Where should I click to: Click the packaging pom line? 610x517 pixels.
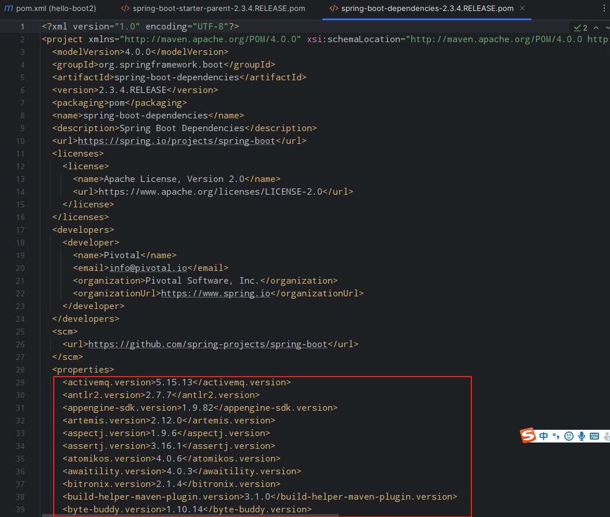point(120,103)
